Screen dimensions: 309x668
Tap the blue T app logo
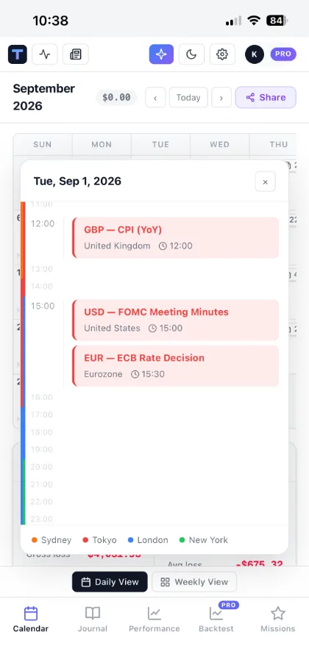point(18,54)
